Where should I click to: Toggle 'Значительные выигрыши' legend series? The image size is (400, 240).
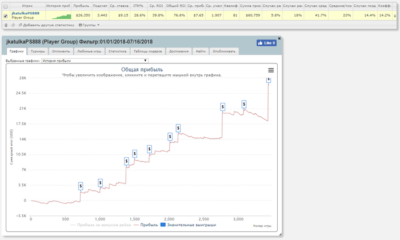tap(188, 225)
